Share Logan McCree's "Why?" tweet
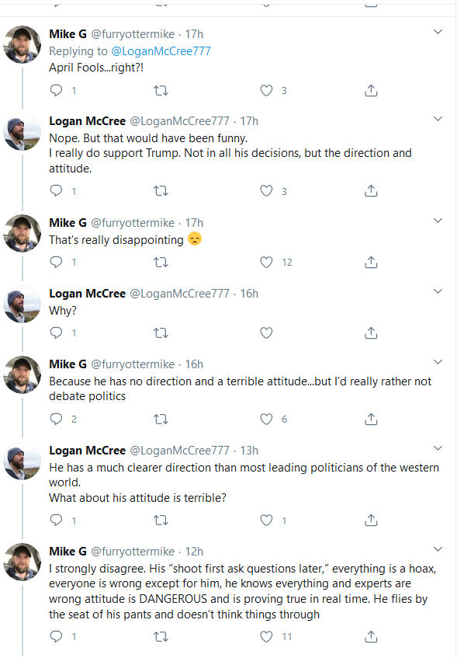 pyautogui.click(x=371, y=332)
